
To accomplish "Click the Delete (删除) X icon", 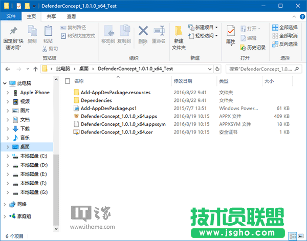I will 143,31.
